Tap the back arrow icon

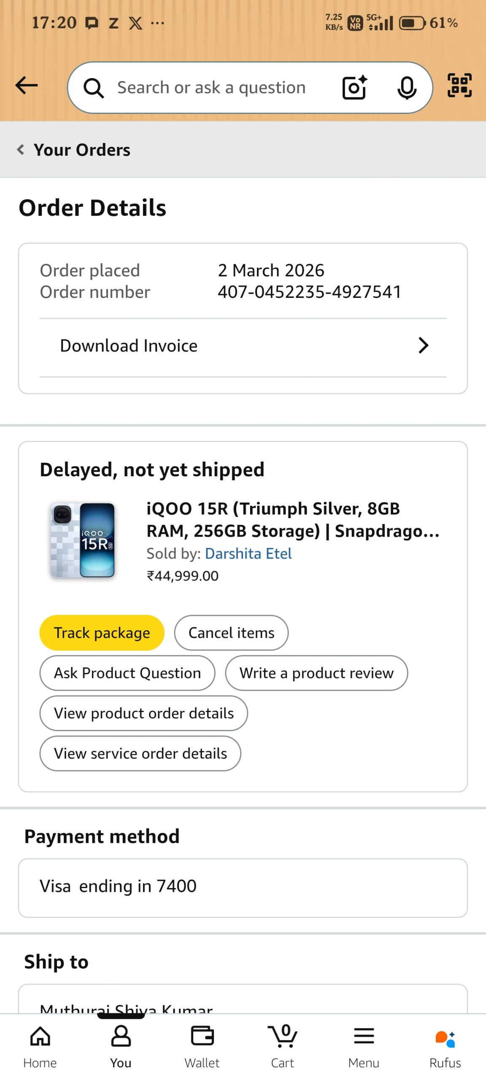click(x=27, y=86)
